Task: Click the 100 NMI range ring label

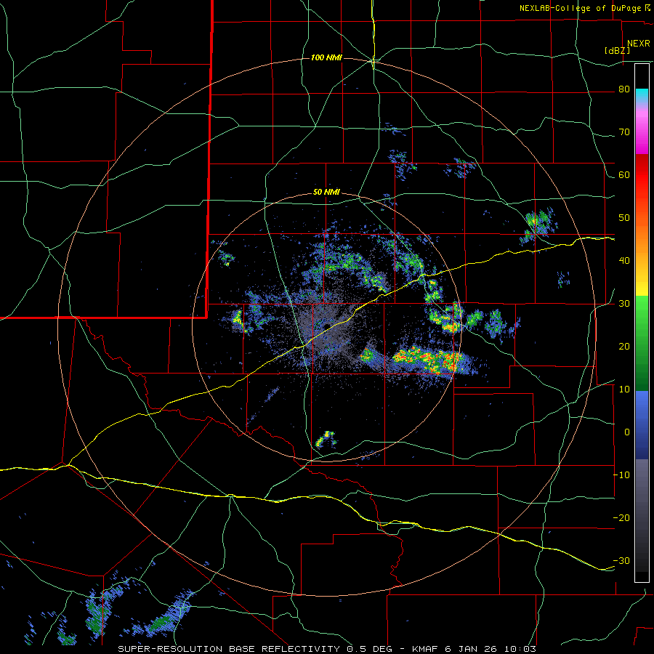Action: pyautogui.click(x=326, y=57)
